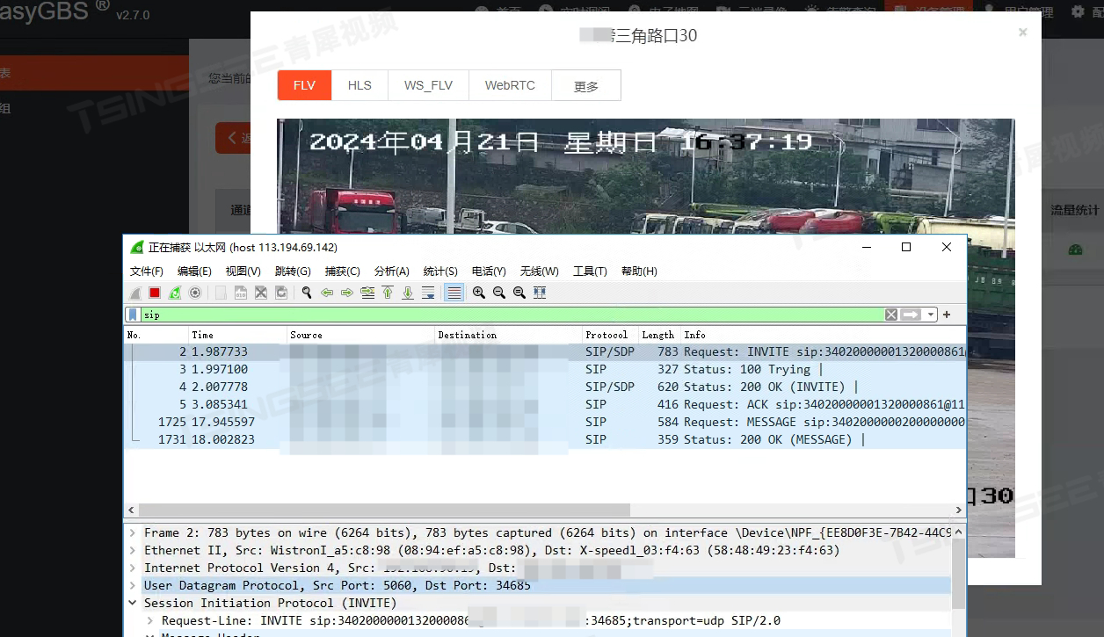Go forward to next packet
The image size is (1104, 637).
[347, 293]
